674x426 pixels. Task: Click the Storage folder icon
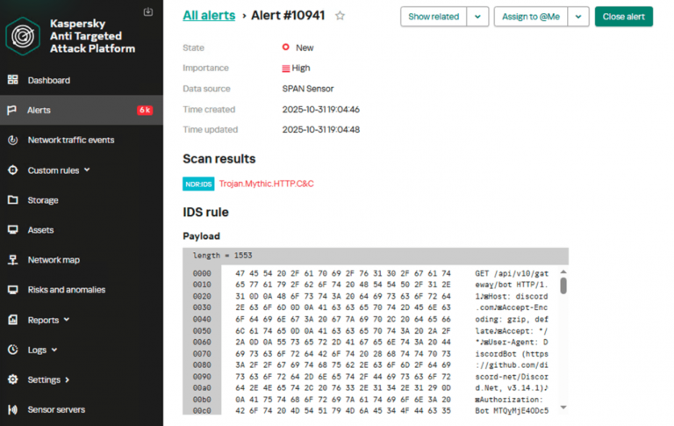[x=13, y=200]
